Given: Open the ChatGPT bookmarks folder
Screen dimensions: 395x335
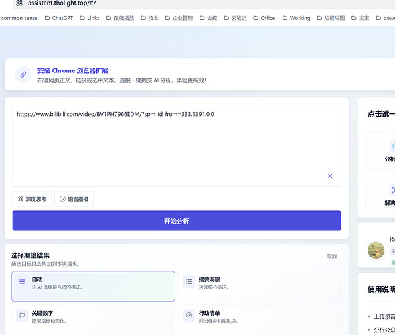Looking at the screenshot, I should 59,18.
